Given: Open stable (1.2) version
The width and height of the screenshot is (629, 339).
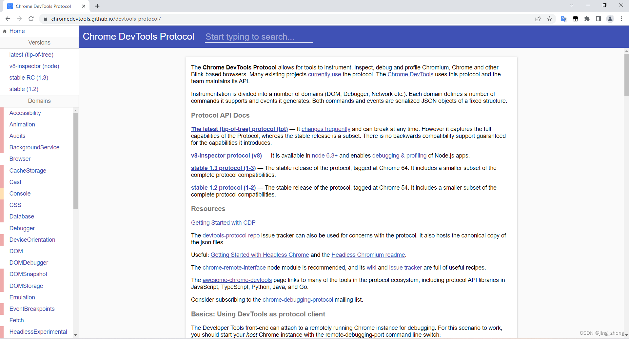Looking at the screenshot, I should pos(24,89).
